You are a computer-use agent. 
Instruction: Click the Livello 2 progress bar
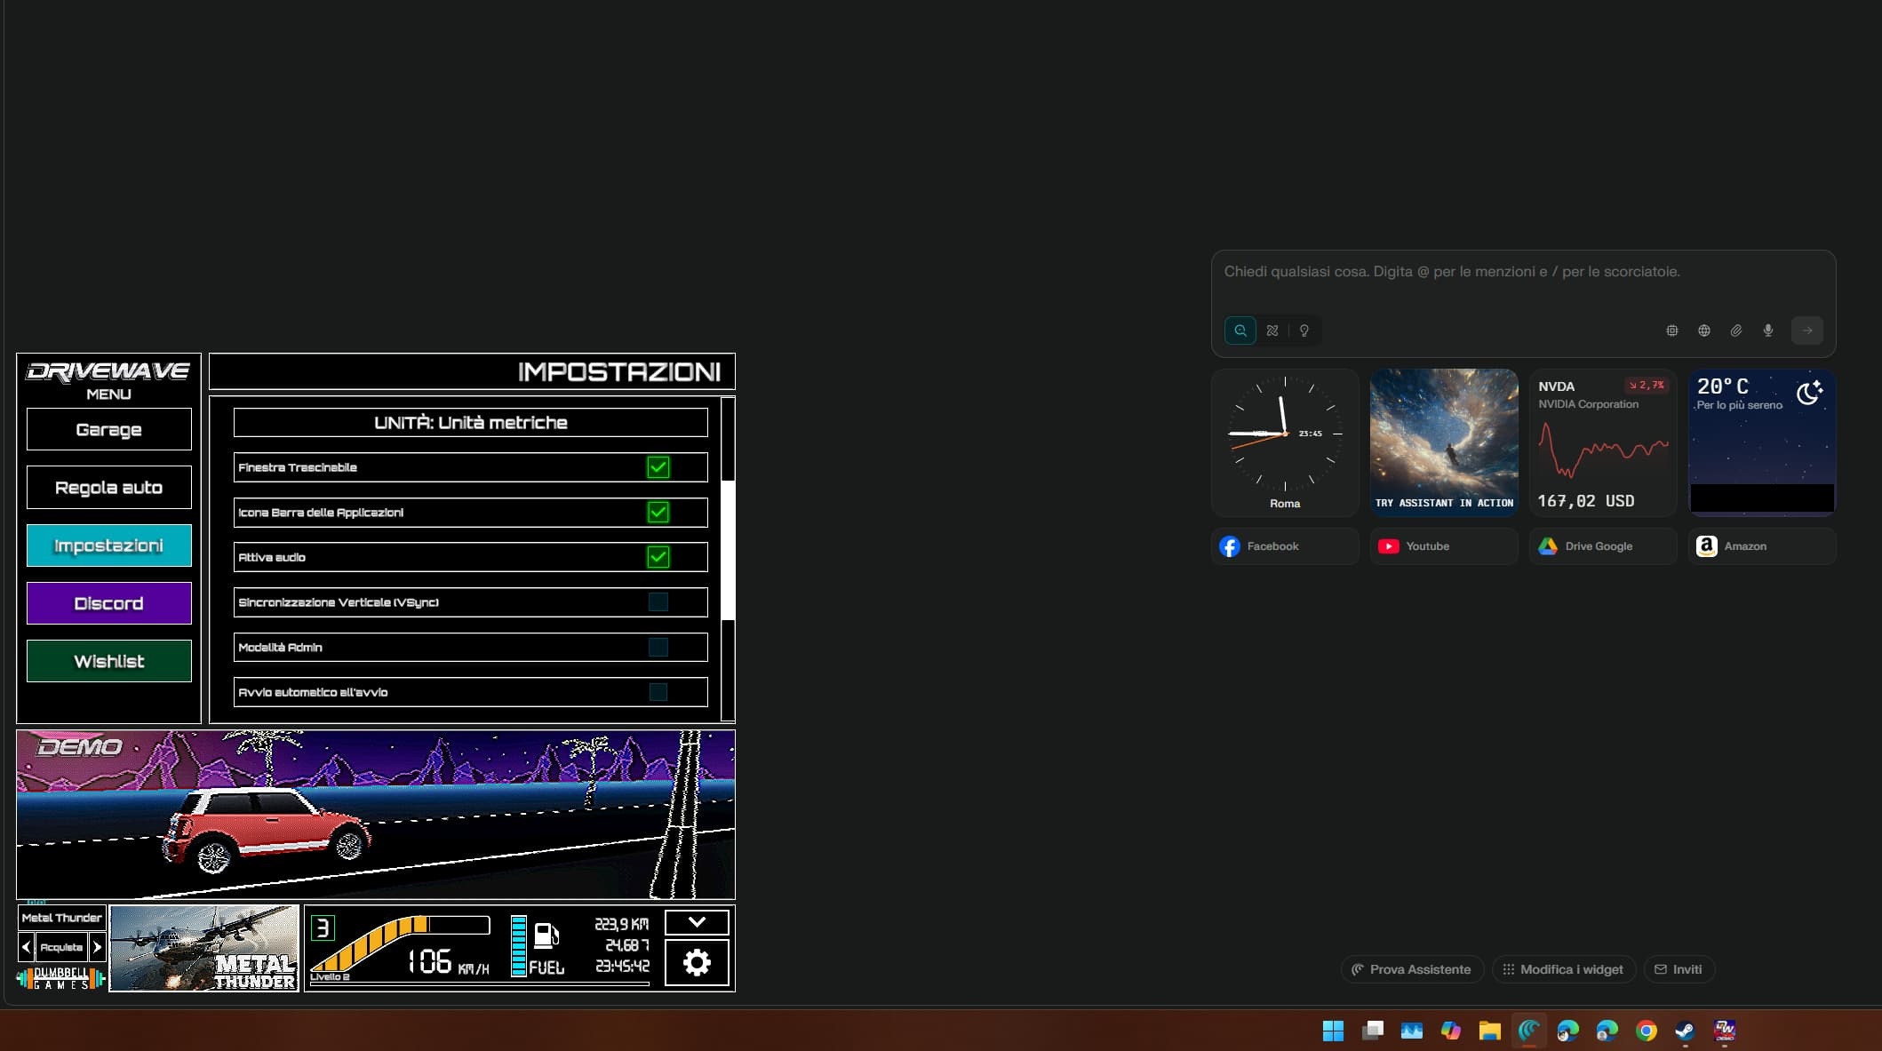[x=480, y=983]
